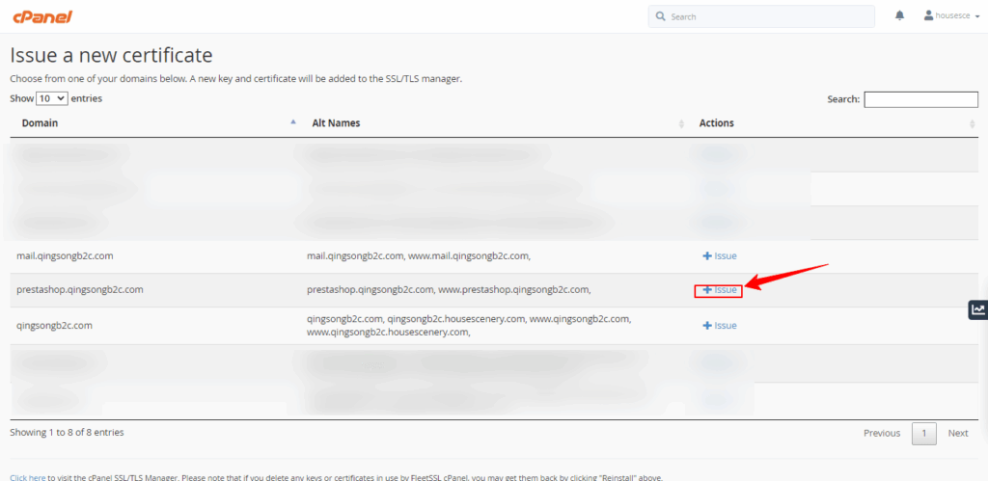Click the user avatar icon beside housesce
The height and width of the screenshot is (481, 988).
928,15
